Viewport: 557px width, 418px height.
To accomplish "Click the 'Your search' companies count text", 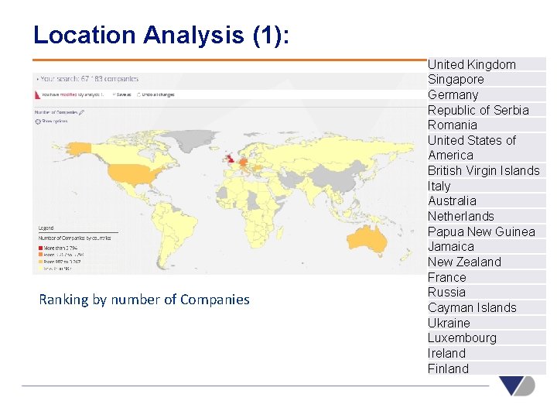I will (x=89, y=79).
